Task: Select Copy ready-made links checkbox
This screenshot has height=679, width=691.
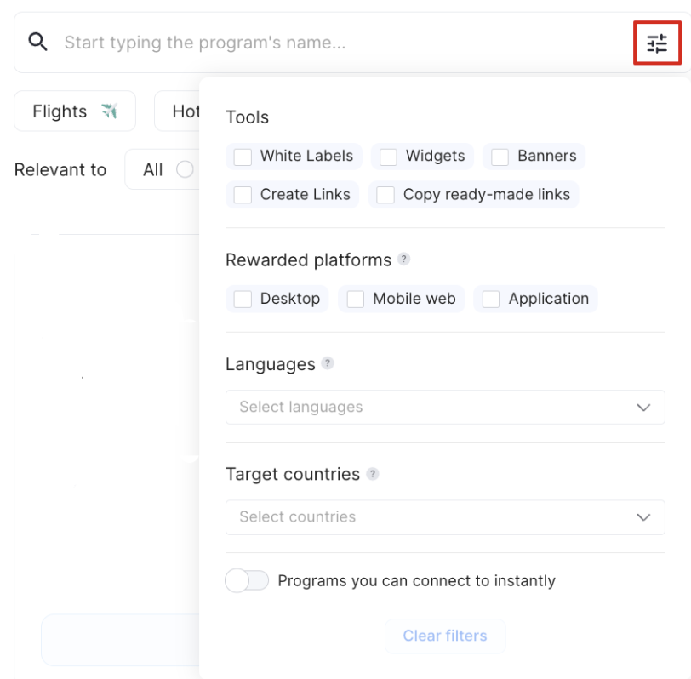Action: [x=385, y=195]
